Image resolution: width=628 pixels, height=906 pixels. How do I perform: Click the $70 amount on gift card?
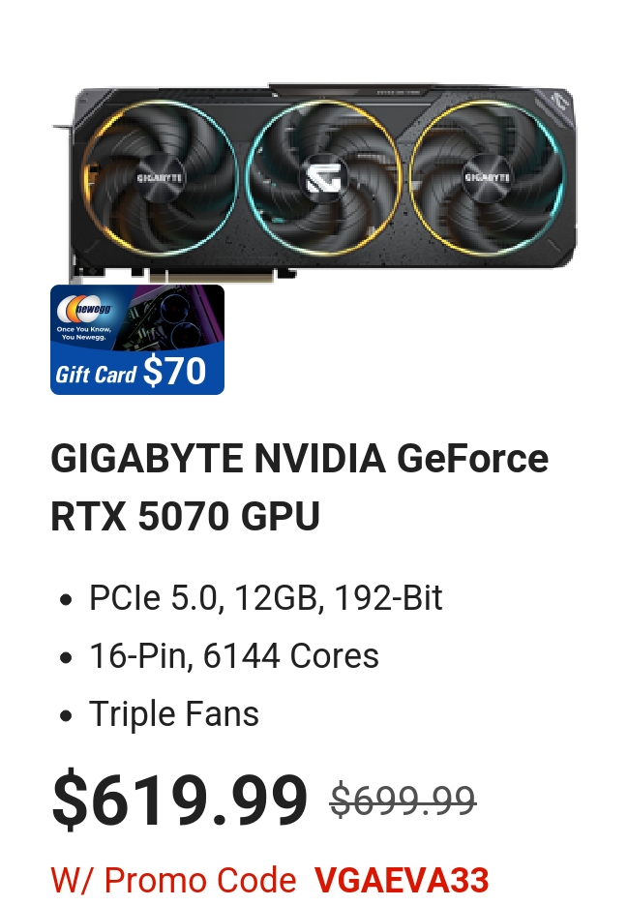(x=174, y=371)
